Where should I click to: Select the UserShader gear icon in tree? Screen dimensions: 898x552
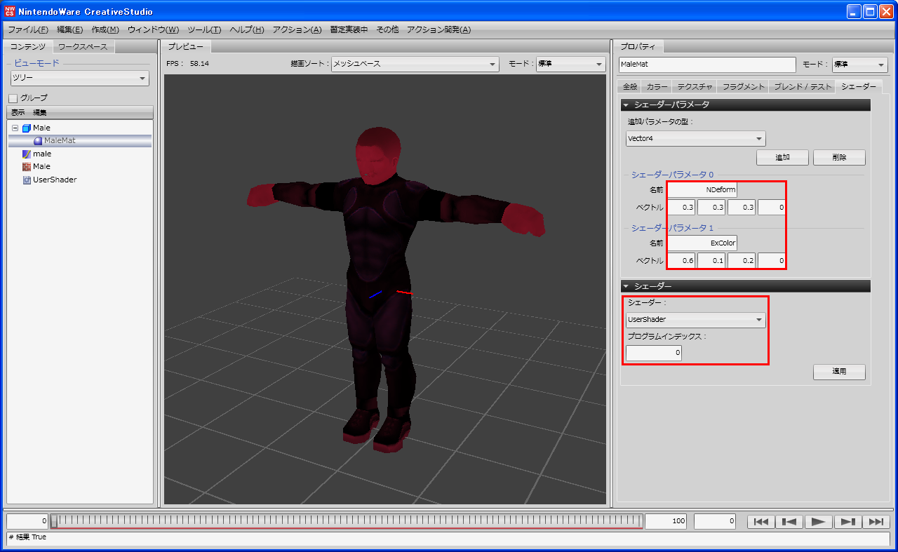pyautogui.click(x=27, y=180)
